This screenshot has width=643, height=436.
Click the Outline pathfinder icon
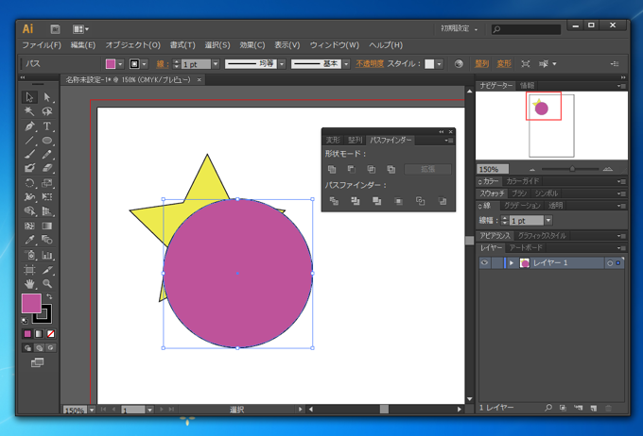point(421,201)
